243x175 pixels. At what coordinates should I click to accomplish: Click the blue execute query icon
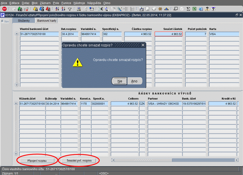pyautogui.click(x=42, y=9)
